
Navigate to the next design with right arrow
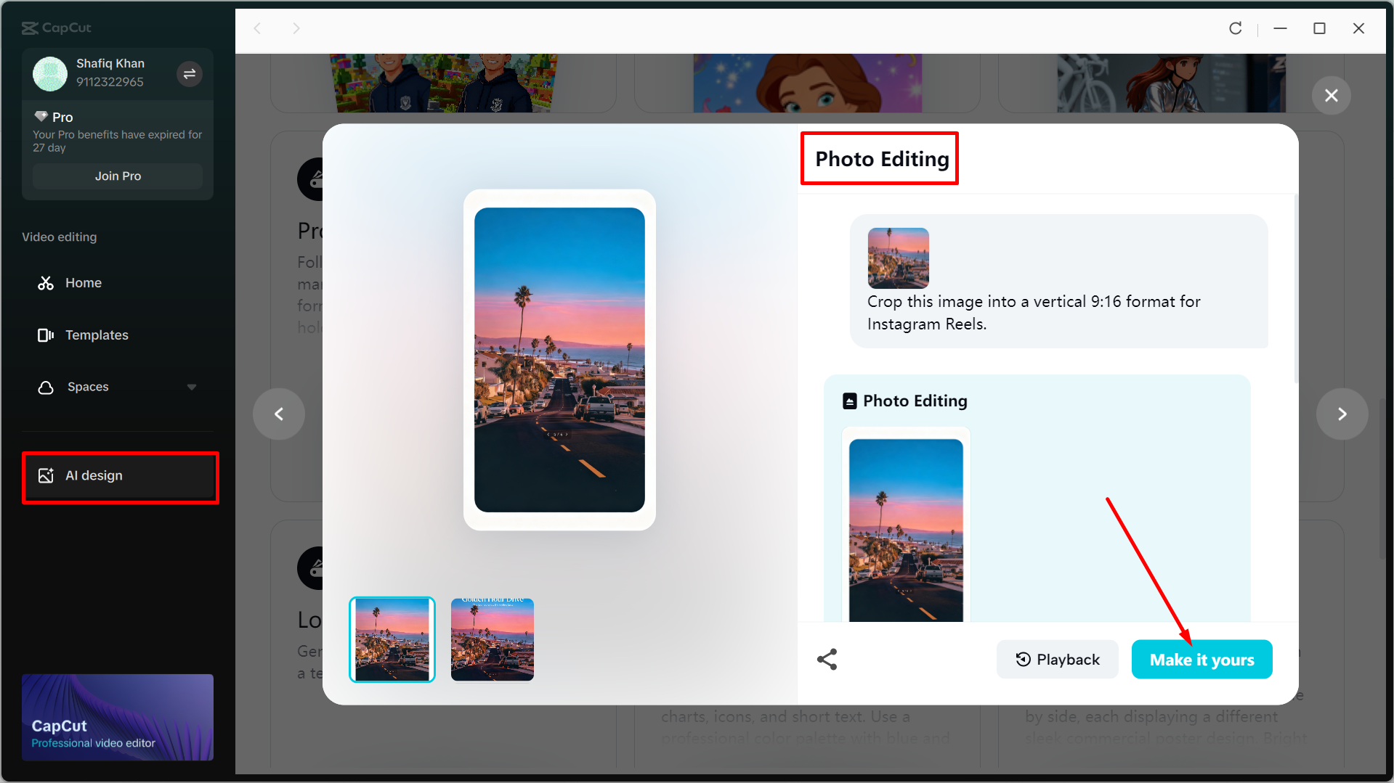pyautogui.click(x=1342, y=414)
